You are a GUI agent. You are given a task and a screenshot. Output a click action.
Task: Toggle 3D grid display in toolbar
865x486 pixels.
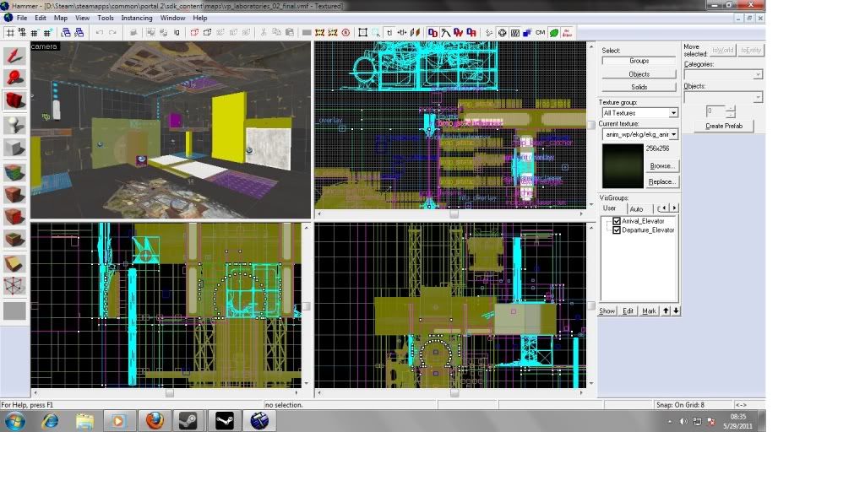click(22, 33)
